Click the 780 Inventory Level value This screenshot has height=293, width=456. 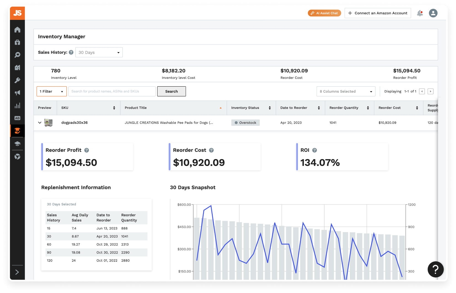pos(56,71)
